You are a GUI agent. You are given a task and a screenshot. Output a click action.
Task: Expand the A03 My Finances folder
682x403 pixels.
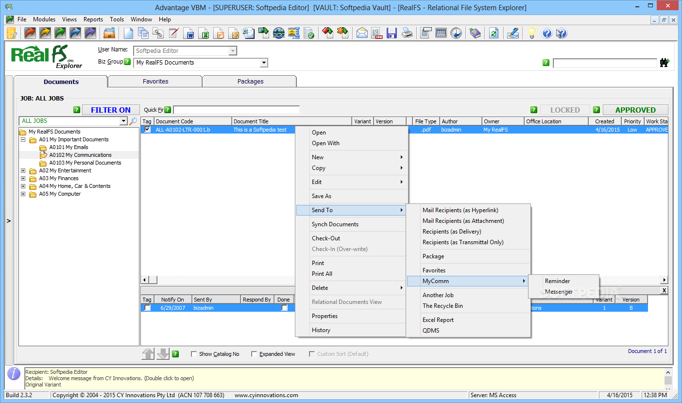pos(23,178)
